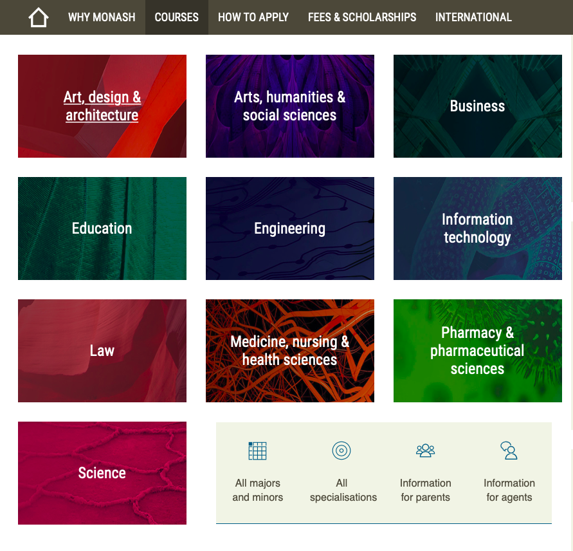
Task: Open the International menu
Action: point(473,17)
